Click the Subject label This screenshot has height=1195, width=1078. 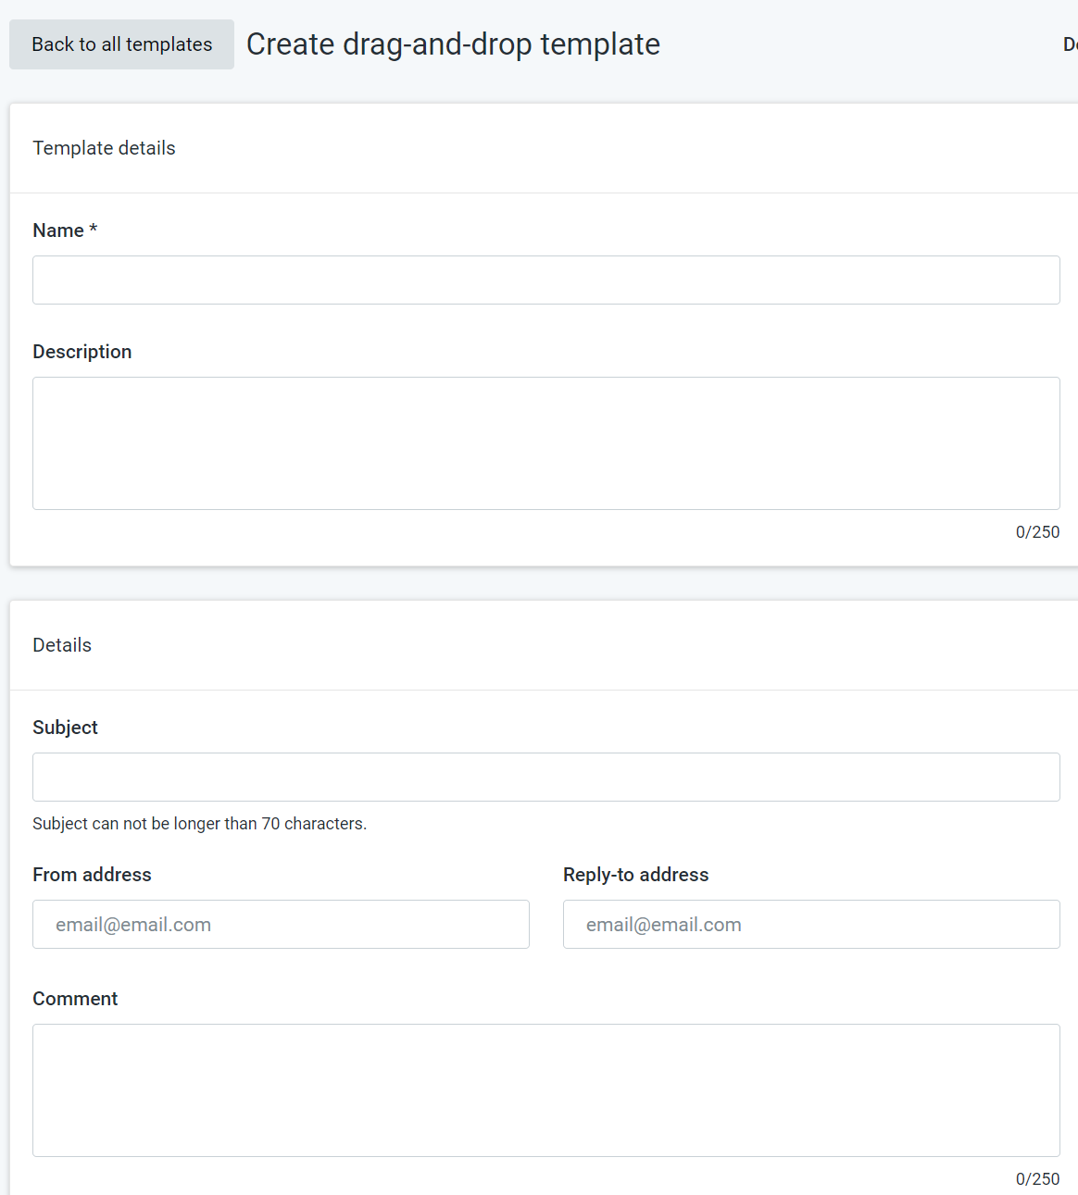point(65,727)
